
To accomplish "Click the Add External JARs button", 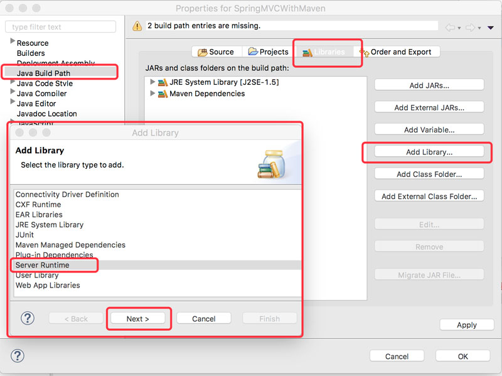I will click(x=429, y=107).
